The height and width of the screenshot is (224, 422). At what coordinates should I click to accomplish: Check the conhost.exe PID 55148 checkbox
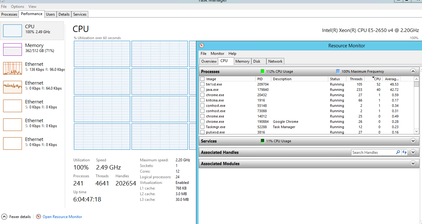click(x=203, y=106)
